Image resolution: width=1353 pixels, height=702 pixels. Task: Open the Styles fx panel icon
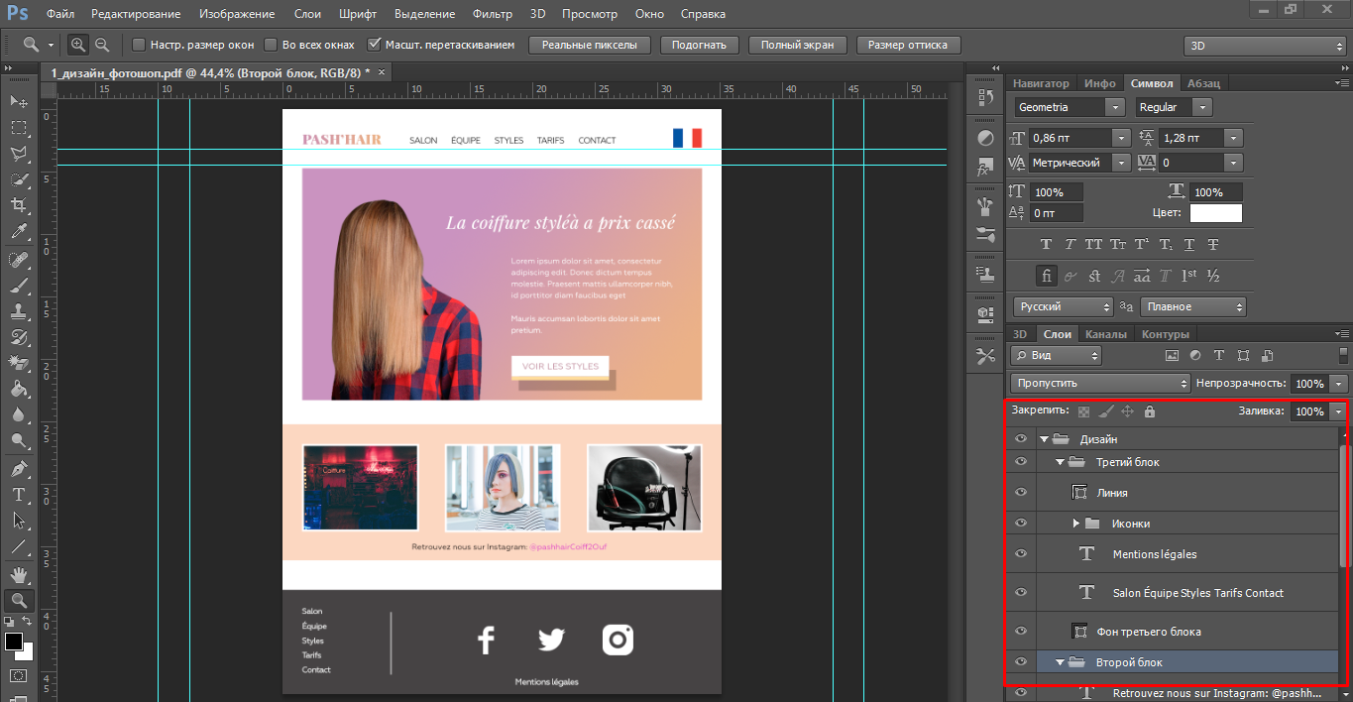pyautogui.click(x=985, y=167)
